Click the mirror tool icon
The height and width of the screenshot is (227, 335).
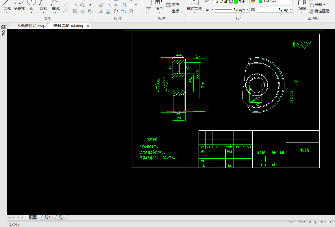click(116, 5)
